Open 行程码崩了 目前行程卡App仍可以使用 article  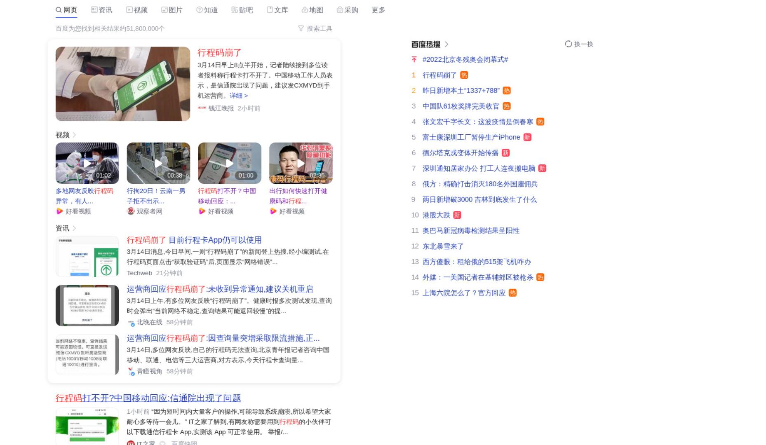coord(194,240)
